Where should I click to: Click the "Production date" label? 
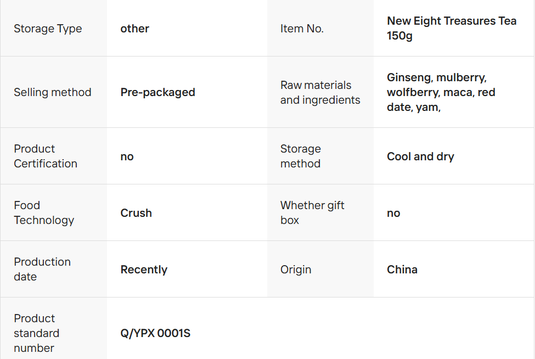[42, 269]
